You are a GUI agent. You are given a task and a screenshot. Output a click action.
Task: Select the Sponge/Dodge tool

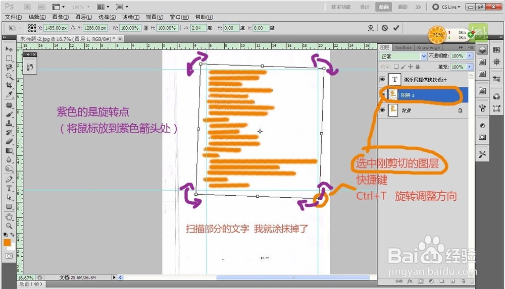pos(9,168)
